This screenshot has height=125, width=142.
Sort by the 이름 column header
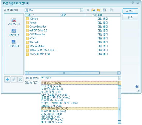pos(43,15)
